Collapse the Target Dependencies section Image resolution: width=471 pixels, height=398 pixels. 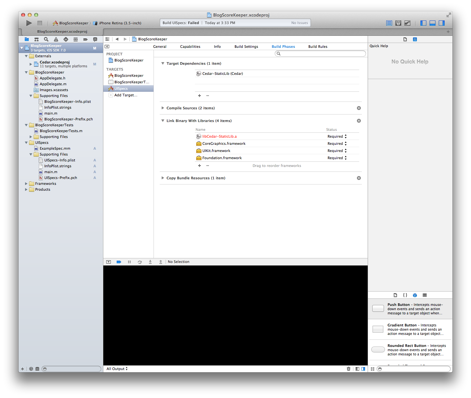[163, 63]
